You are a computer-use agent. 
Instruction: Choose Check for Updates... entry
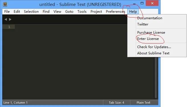pyautogui.click(x=157, y=47)
